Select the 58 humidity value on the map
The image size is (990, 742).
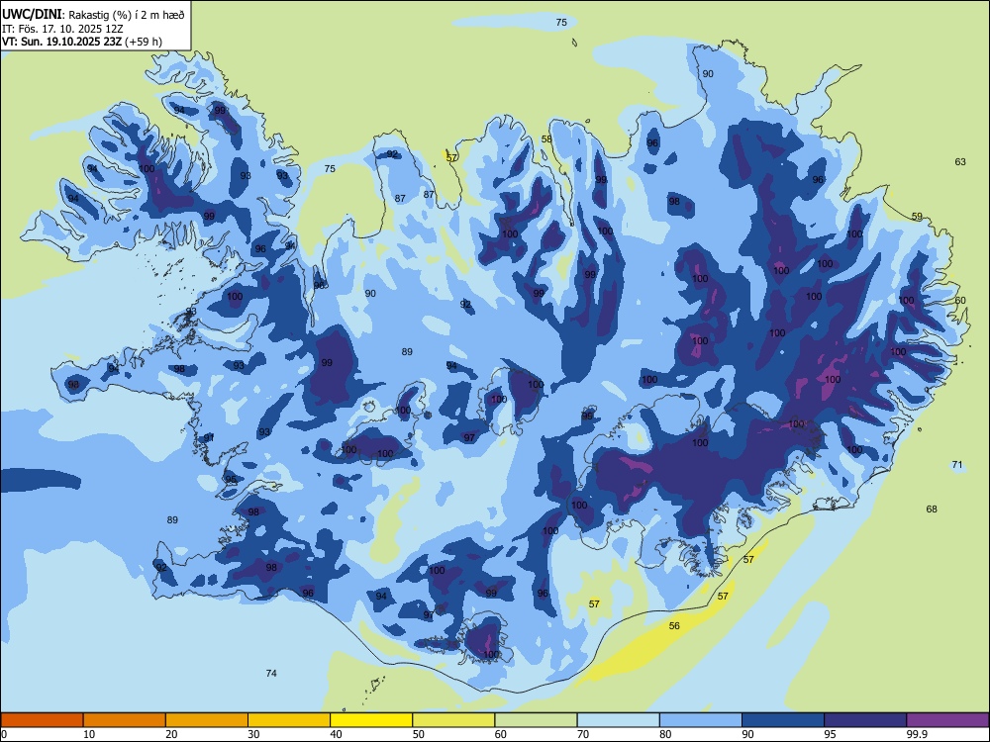tap(546, 139)
